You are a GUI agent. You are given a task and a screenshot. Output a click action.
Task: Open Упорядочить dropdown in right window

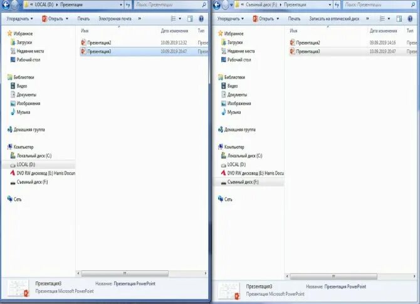click(230, 19)
